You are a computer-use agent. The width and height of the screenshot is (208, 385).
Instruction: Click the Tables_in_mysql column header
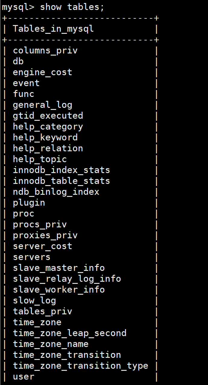pyautogui.click(x=53, y=29)
